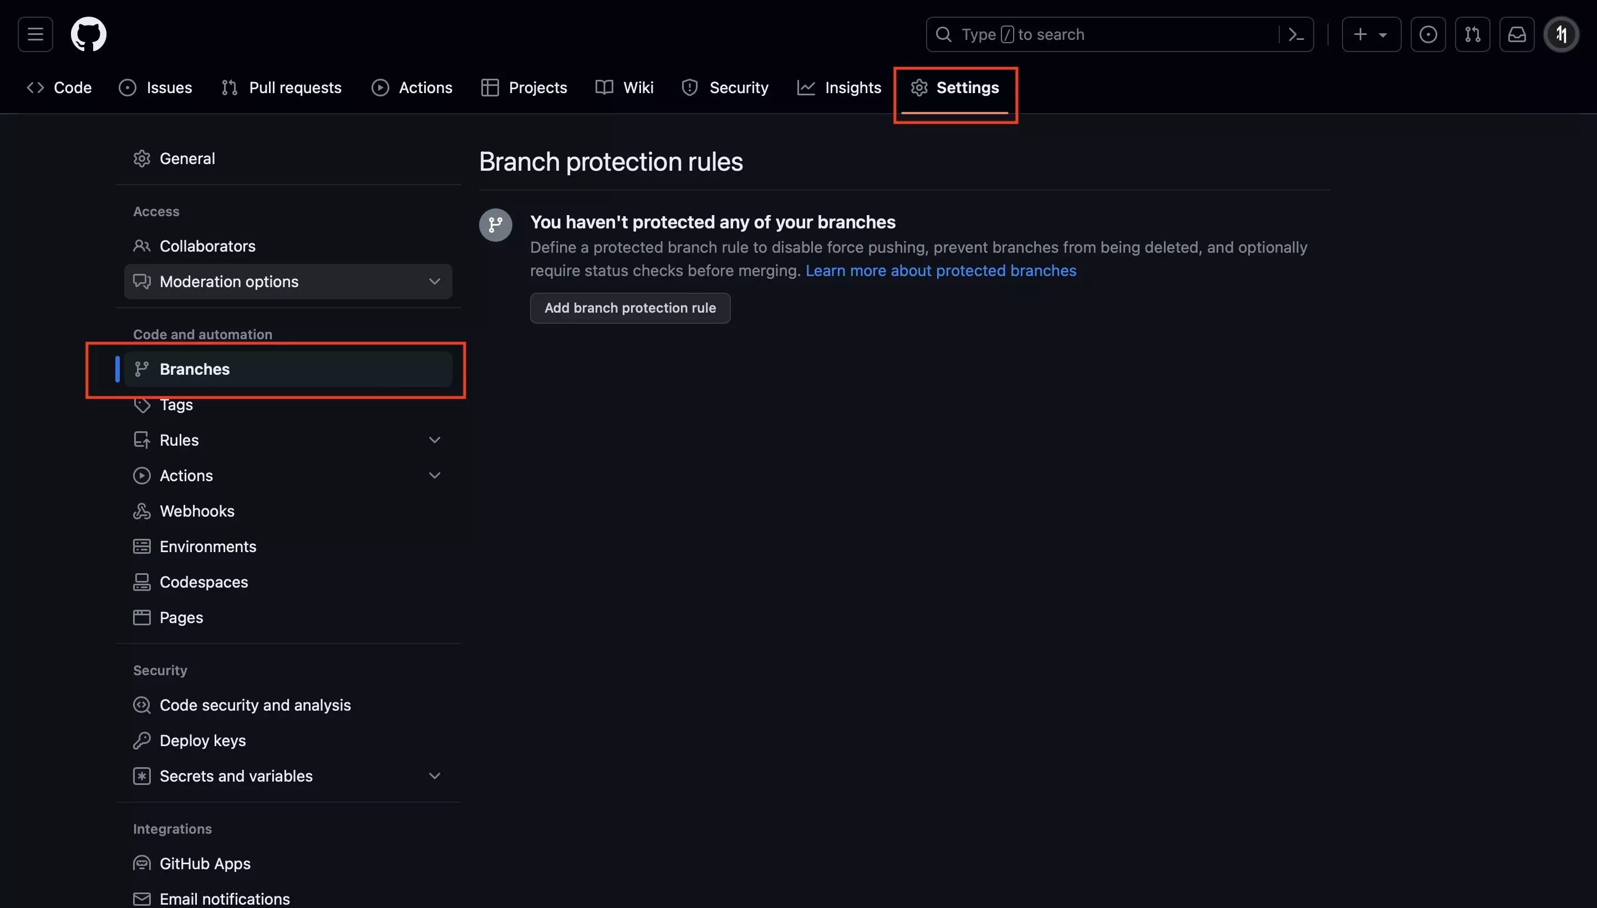Click the plus create-new icon
The width and height of the screenshot is (1597, 908).
point(1360,34)
